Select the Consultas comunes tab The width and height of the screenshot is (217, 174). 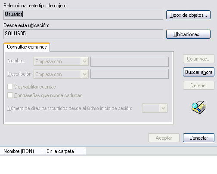pyautogui.click(x=27, y=47)
